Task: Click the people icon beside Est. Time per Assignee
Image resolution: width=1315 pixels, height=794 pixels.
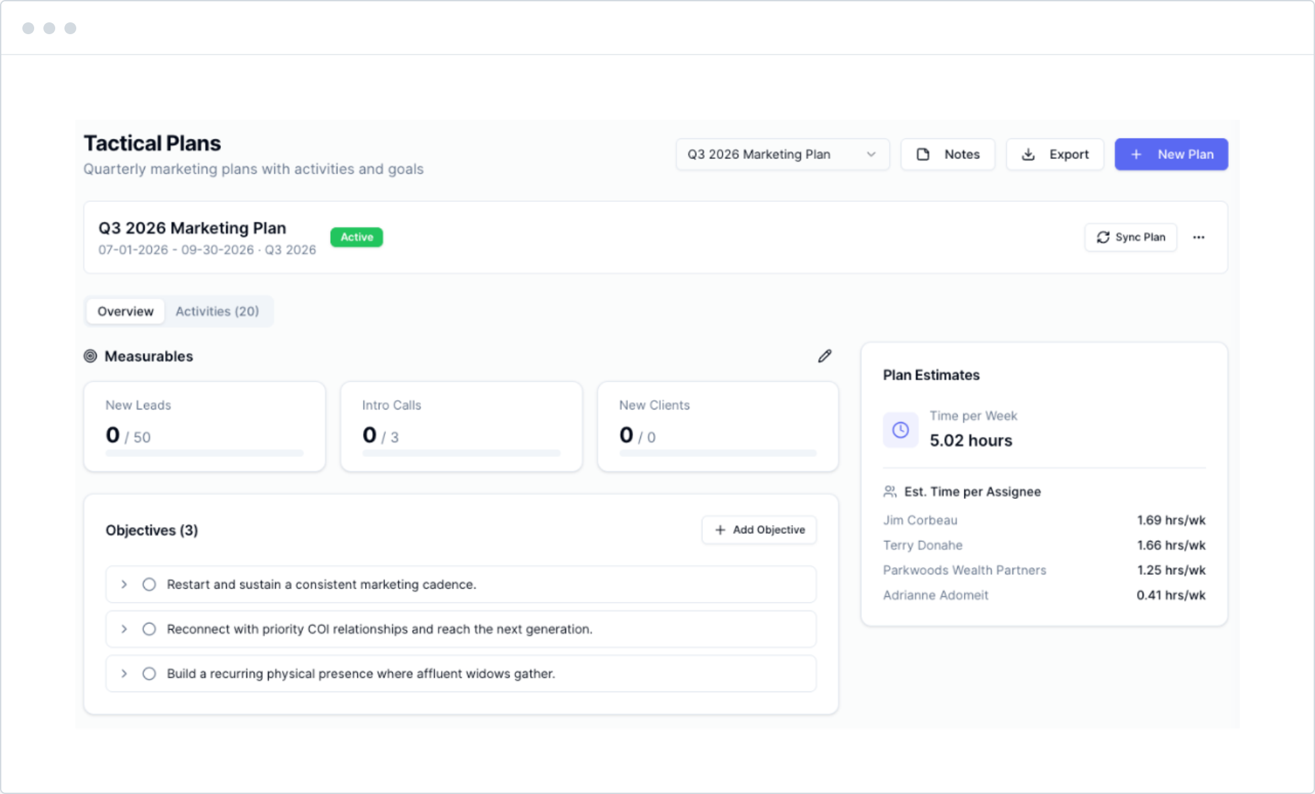Action: click(x=890, y=492)
